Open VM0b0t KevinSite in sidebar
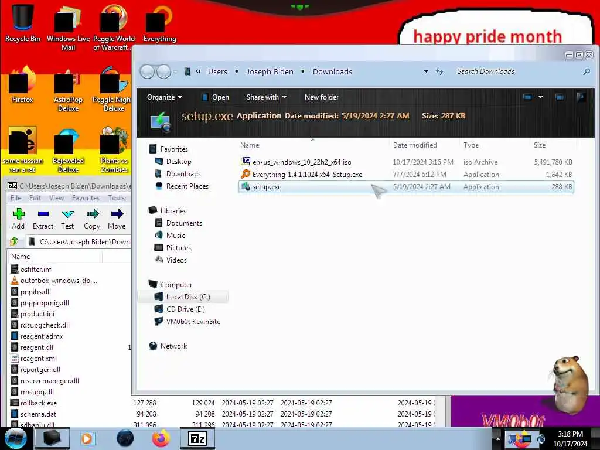The width and height of the screenshot is (600, 450). coord(193,322)
